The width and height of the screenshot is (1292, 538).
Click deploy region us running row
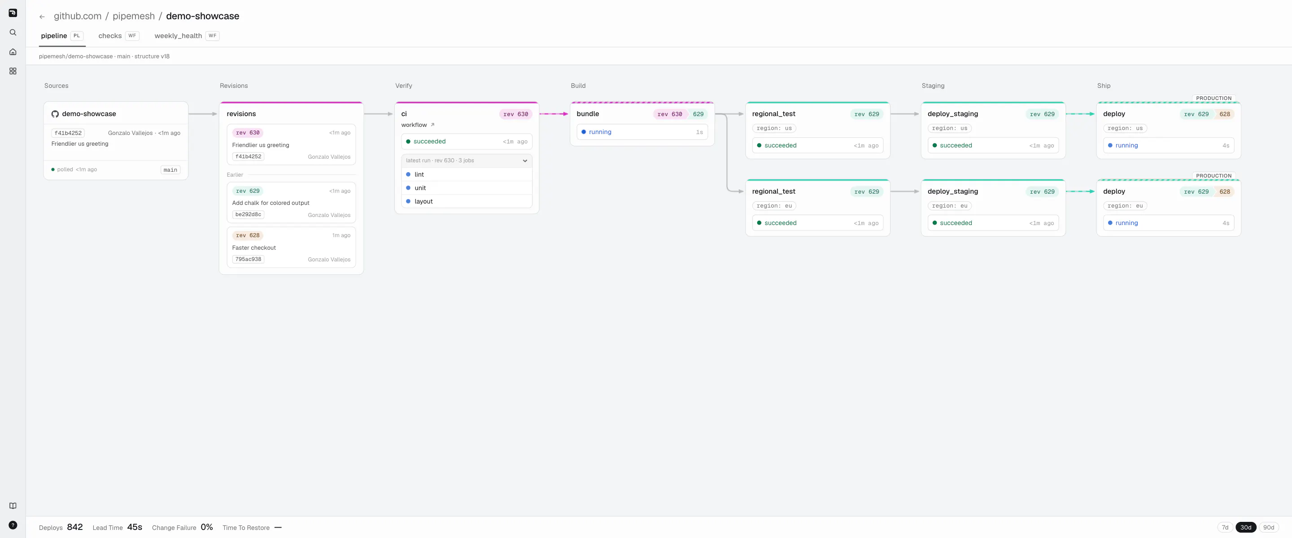[x=1169, y=145]
